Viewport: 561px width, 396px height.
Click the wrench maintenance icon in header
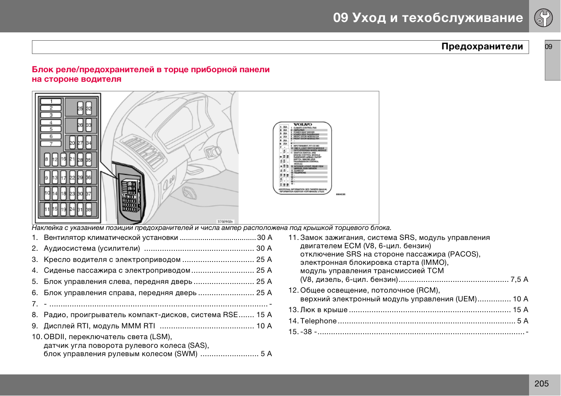(x=544, y=17)
